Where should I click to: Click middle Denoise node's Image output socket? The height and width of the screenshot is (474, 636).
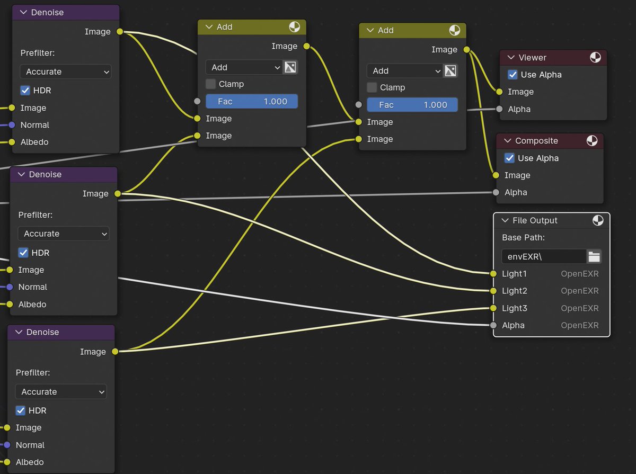(x=118, y=194)
